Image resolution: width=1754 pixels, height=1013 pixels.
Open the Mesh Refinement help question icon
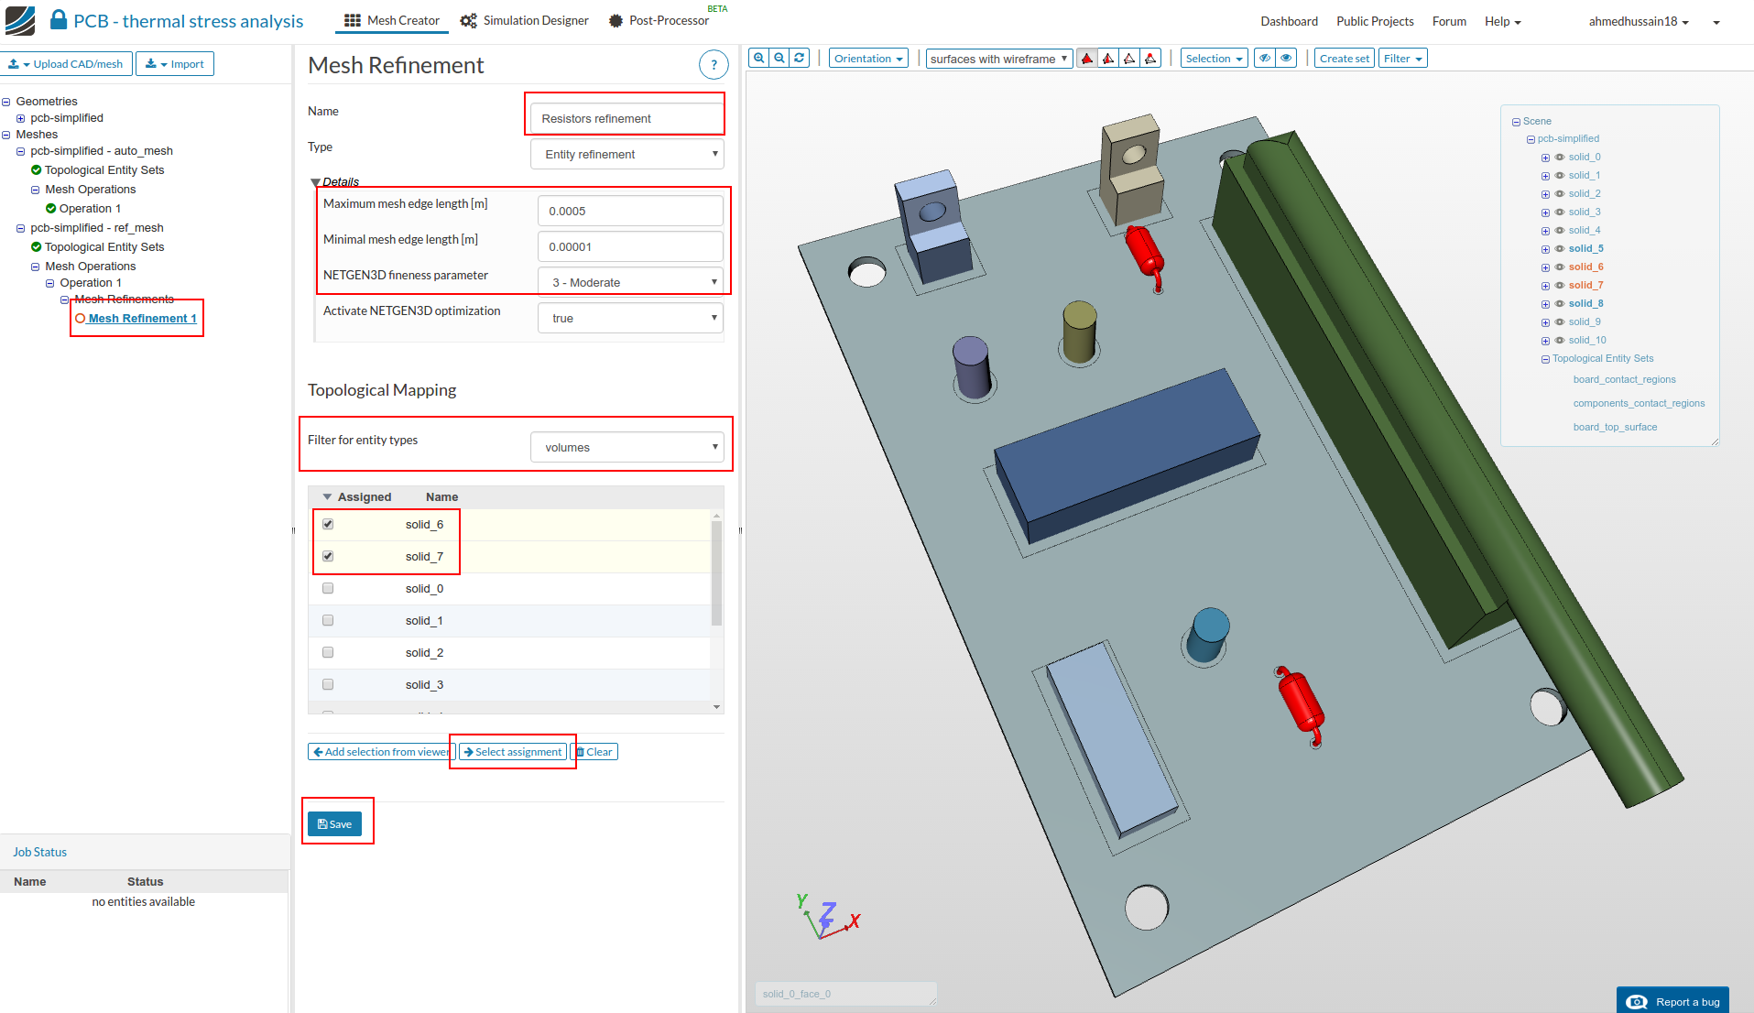(714, 65)
